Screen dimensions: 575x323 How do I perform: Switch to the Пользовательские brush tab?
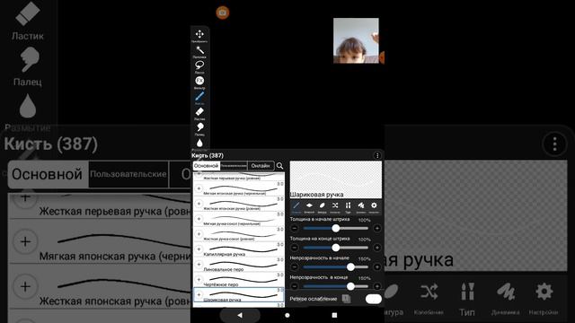[x=234, y=166]
